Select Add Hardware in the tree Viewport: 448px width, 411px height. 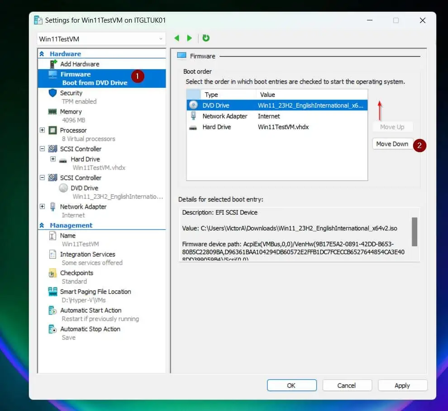pos(80,64)
